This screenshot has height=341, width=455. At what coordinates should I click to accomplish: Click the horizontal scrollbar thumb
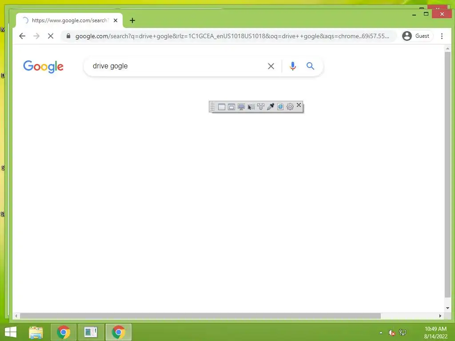click(200, 316)
